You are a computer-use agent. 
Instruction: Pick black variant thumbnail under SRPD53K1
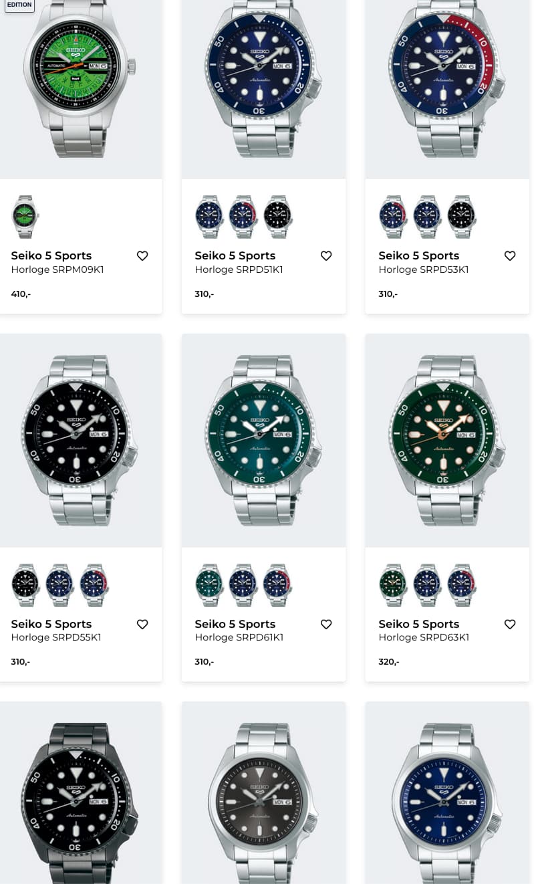click(x=461, y=217)
